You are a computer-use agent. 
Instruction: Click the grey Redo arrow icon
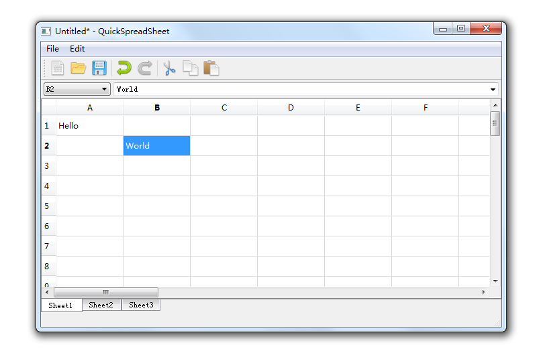(145, 68)
